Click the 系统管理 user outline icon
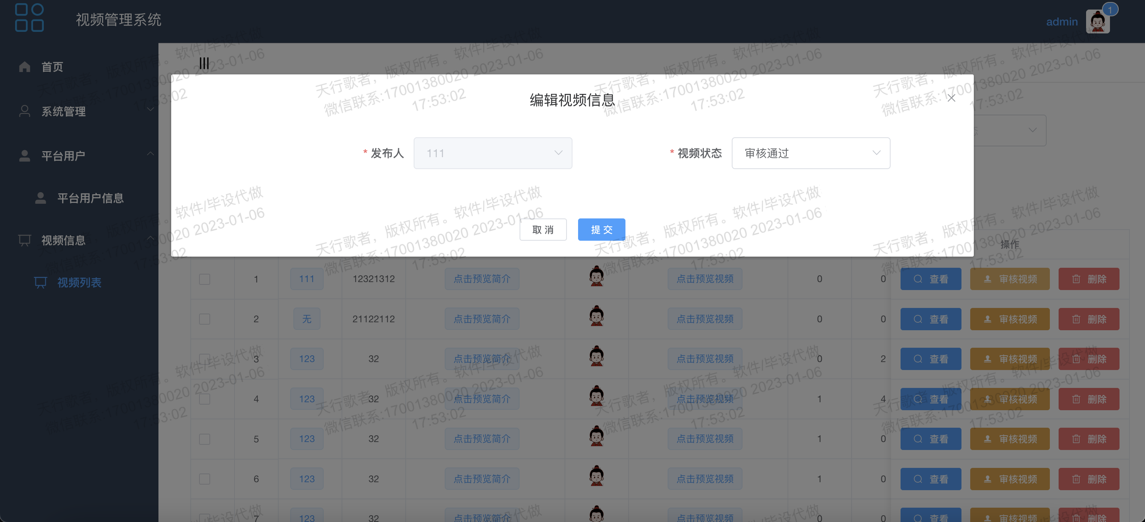 click(25, 111)
